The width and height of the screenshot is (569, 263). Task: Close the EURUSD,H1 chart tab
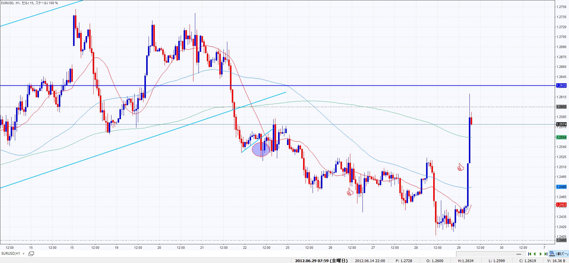tap(23, 254)
